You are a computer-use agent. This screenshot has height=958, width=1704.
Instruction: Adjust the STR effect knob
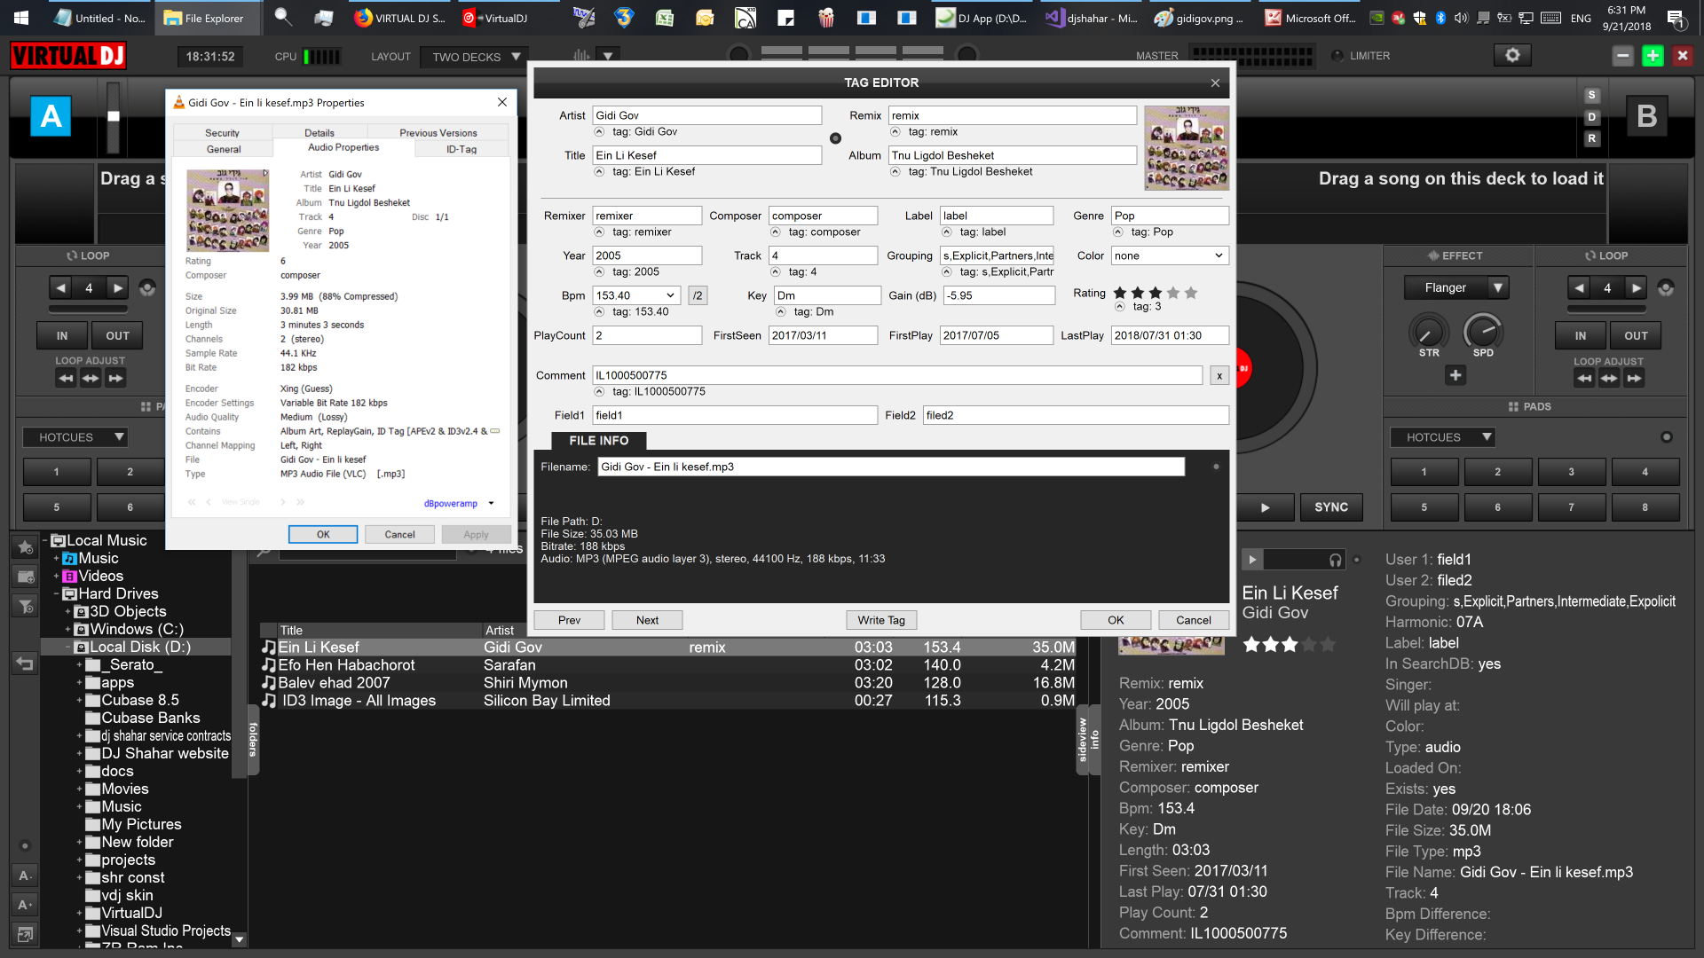tap(1428, 333)
